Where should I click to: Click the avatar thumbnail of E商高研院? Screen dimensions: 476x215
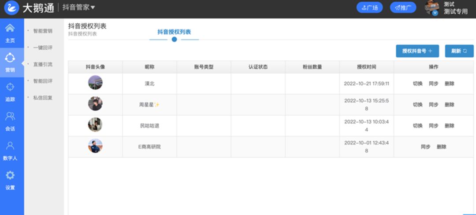95,146
